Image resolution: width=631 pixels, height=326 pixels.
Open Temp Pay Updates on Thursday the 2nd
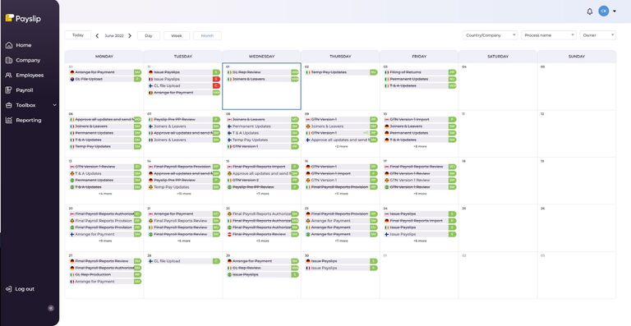[341, 72]
